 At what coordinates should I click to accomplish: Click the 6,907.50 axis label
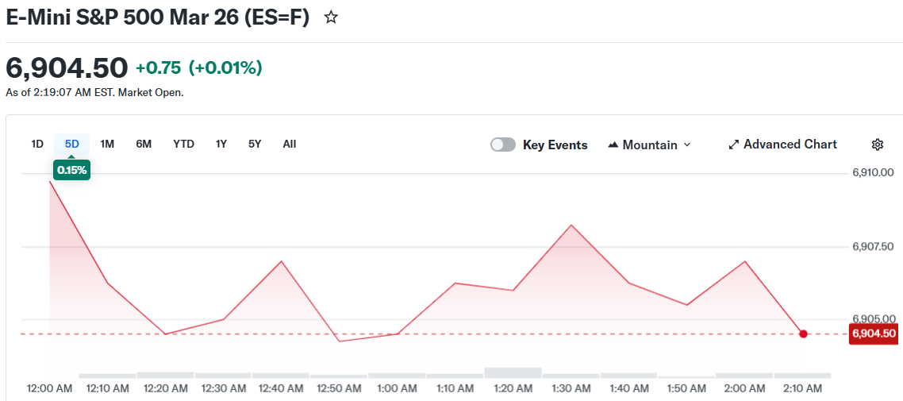[873, 246]
